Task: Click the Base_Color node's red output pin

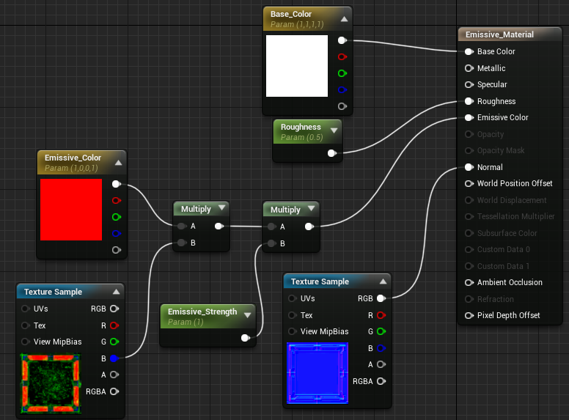Action: [342, 56]
